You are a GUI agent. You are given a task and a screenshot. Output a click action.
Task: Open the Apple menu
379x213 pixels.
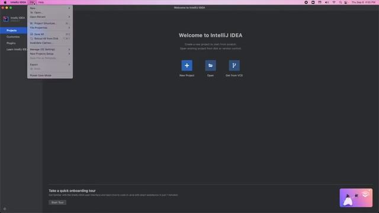[x=5, y=2]
